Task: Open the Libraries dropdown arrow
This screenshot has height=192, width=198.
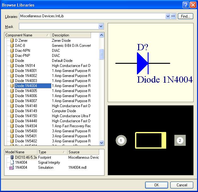Action: [x=168, y=16]
